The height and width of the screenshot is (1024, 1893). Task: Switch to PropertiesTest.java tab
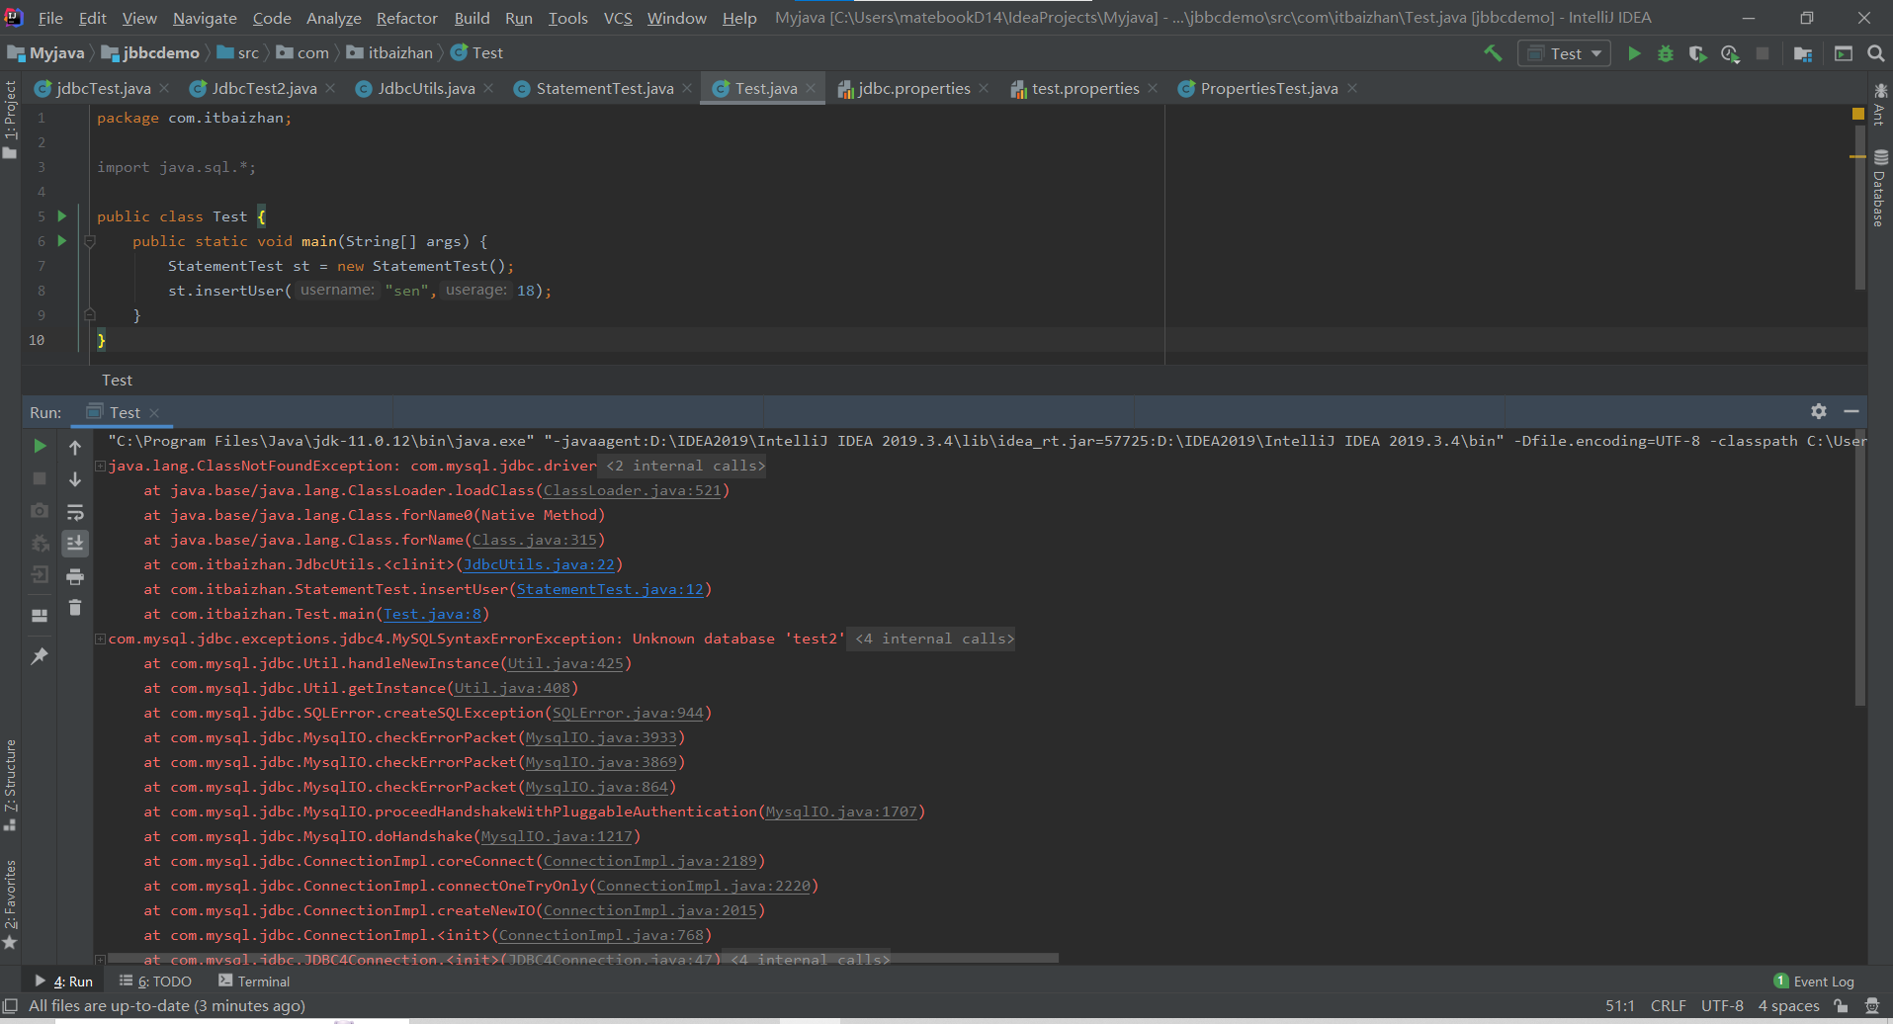pyautogui.click(x=1269, y=88)
